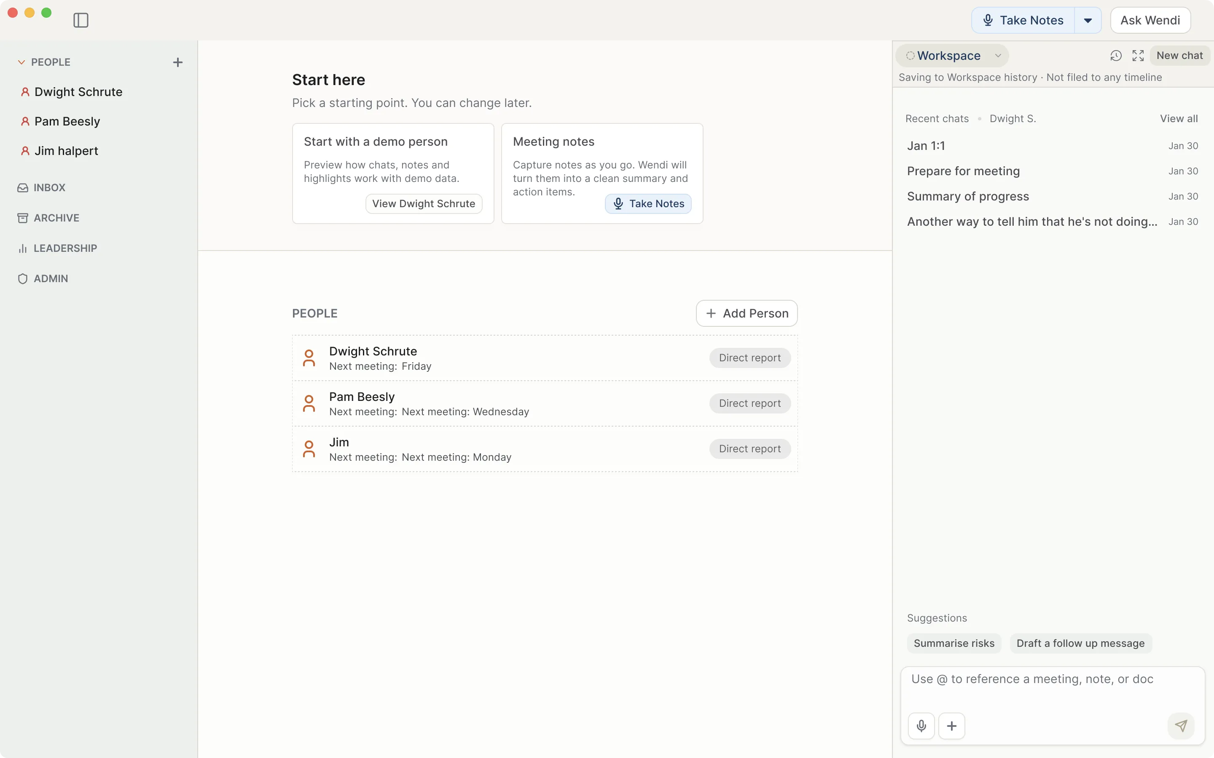The image size is (1214, 758).
Task: Click the microphone icon in chat box
Action: (921, 726)
